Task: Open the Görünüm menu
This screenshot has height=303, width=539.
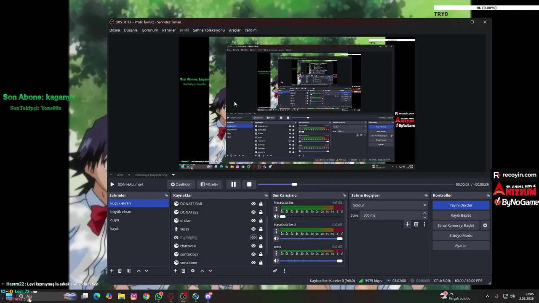Action: point(149,30)
